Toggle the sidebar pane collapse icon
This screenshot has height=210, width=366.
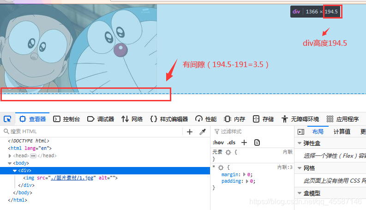(x=301, y=132)
